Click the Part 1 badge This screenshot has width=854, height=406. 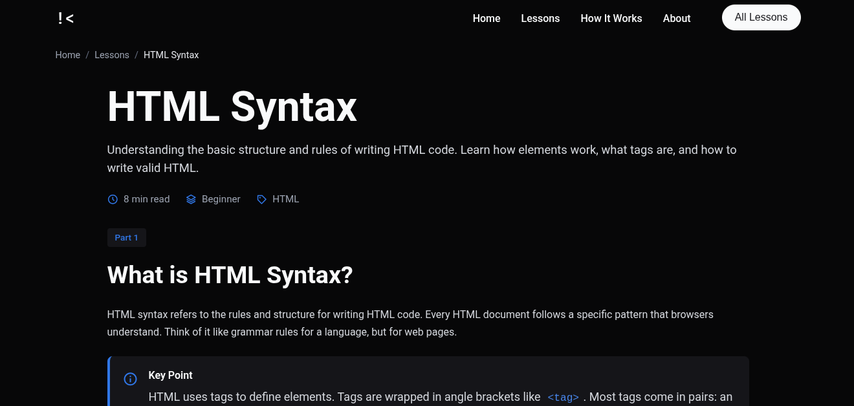pos(127,238)
